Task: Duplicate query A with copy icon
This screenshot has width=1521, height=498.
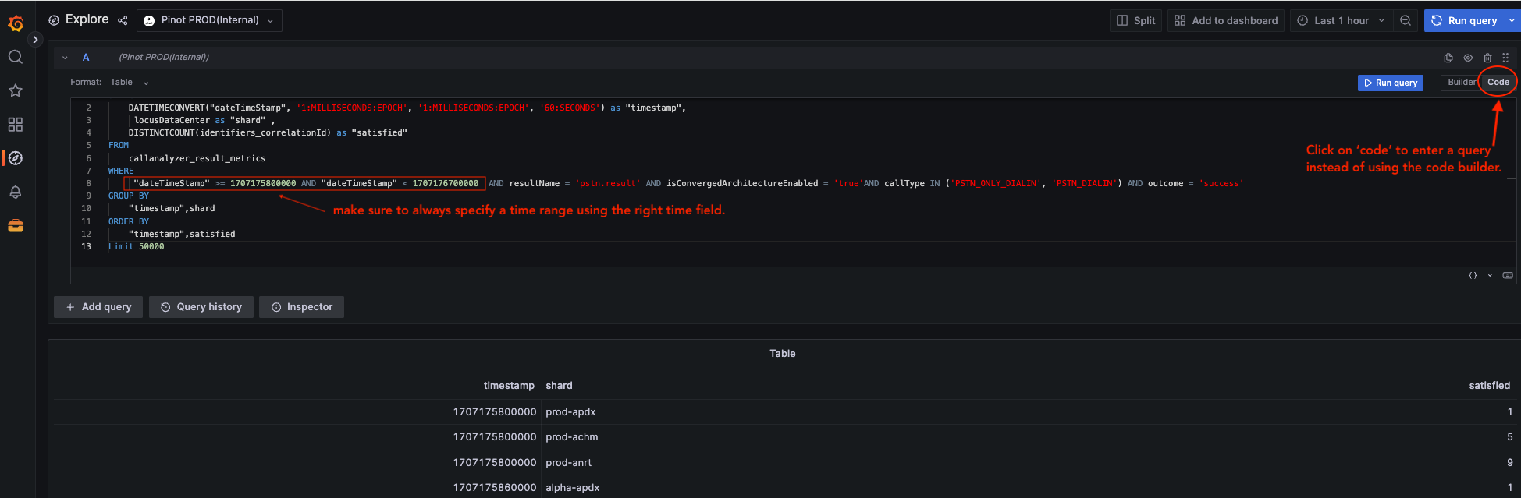Action: click(x=1448, y=58)
